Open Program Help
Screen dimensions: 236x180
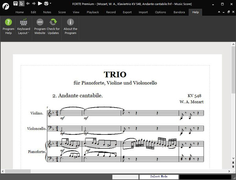pos(8,26)
